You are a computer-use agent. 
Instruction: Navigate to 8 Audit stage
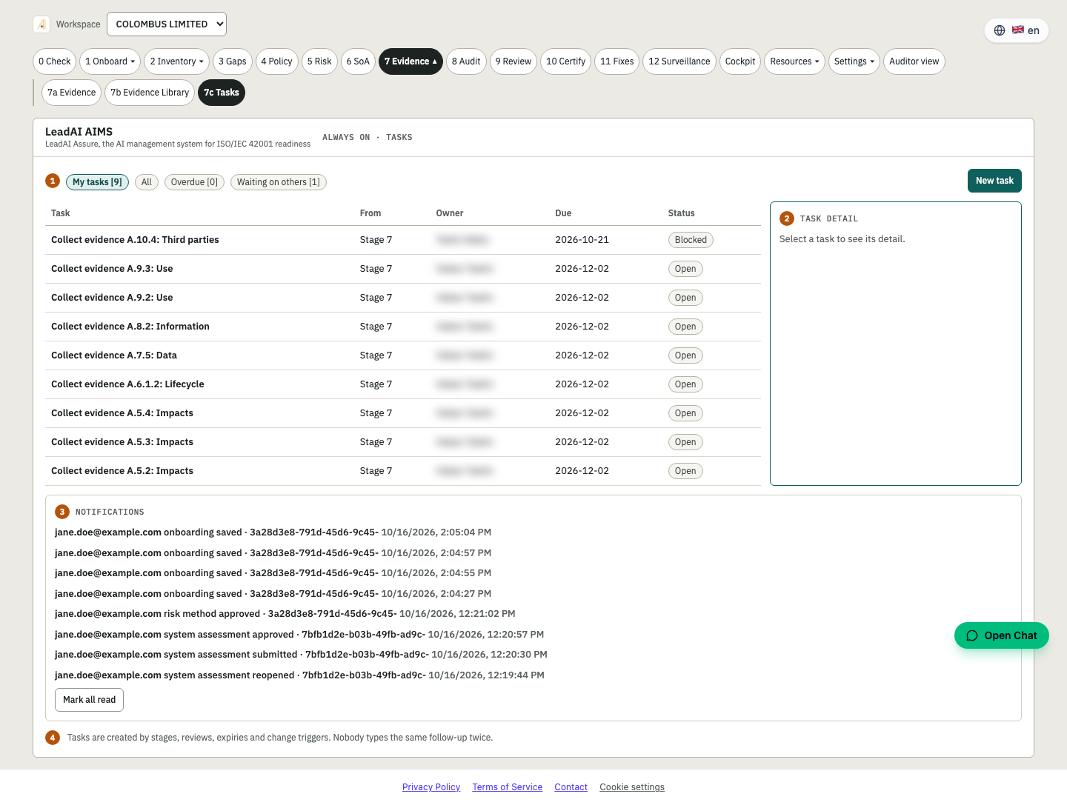[x=466, y=61]
